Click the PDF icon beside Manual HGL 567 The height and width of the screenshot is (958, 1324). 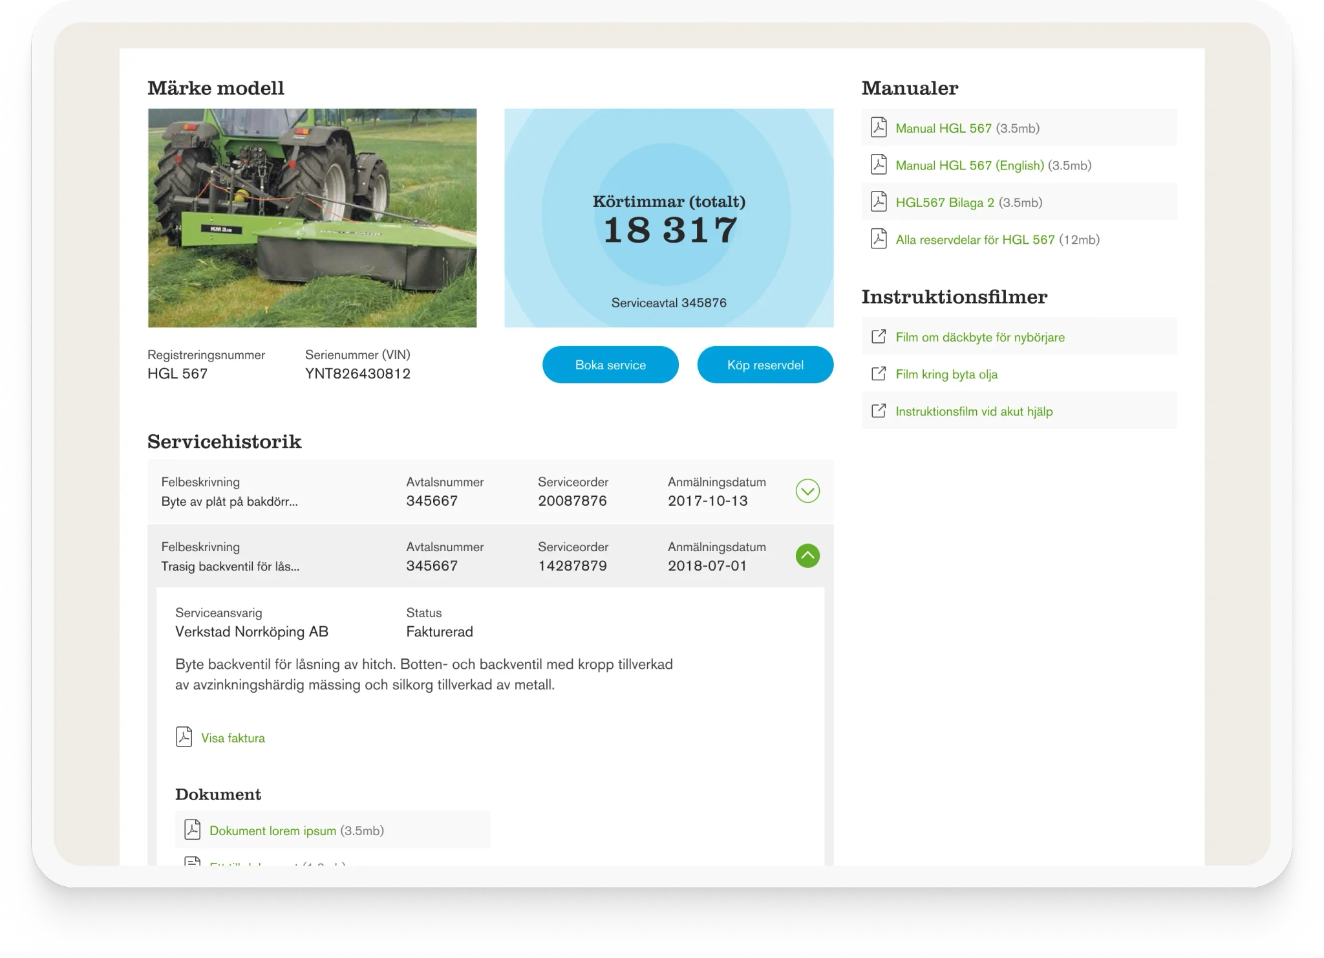click(x=878, y=127)
